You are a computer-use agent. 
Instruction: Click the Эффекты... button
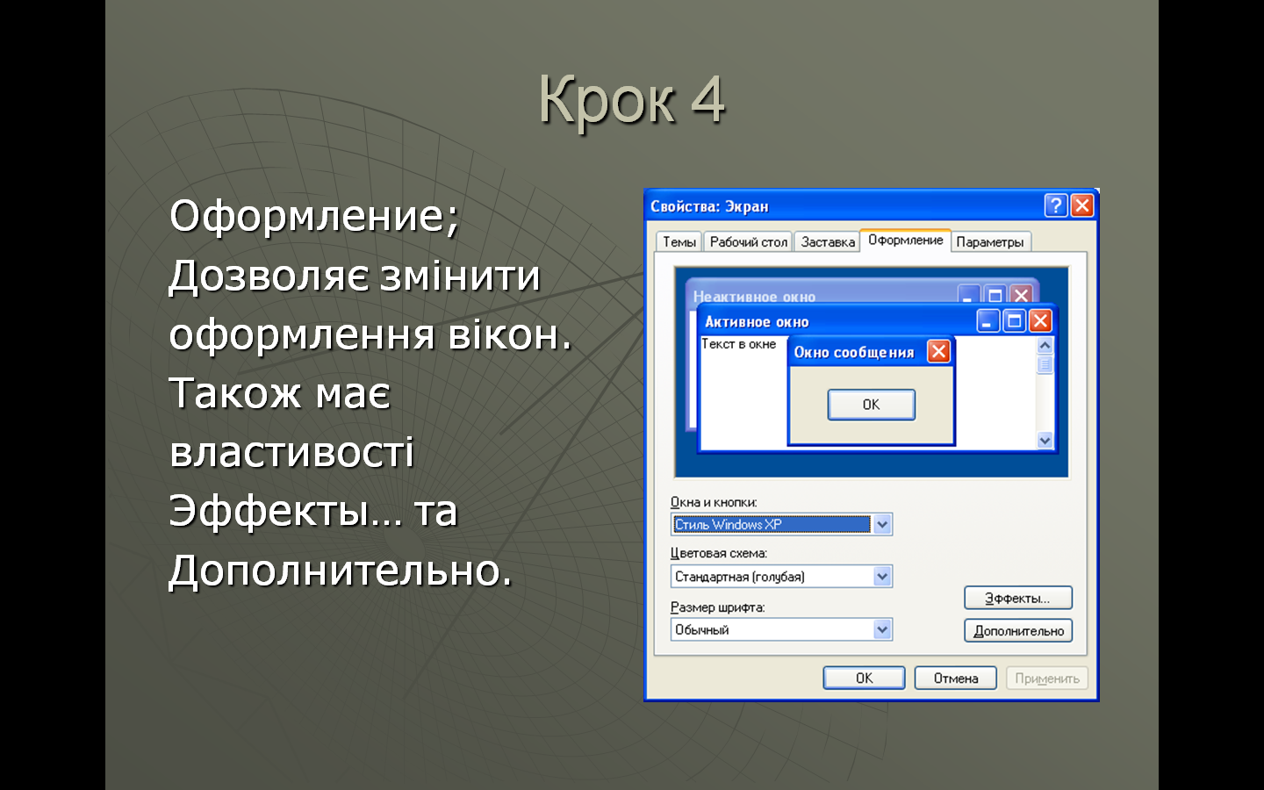[1018, 598]
